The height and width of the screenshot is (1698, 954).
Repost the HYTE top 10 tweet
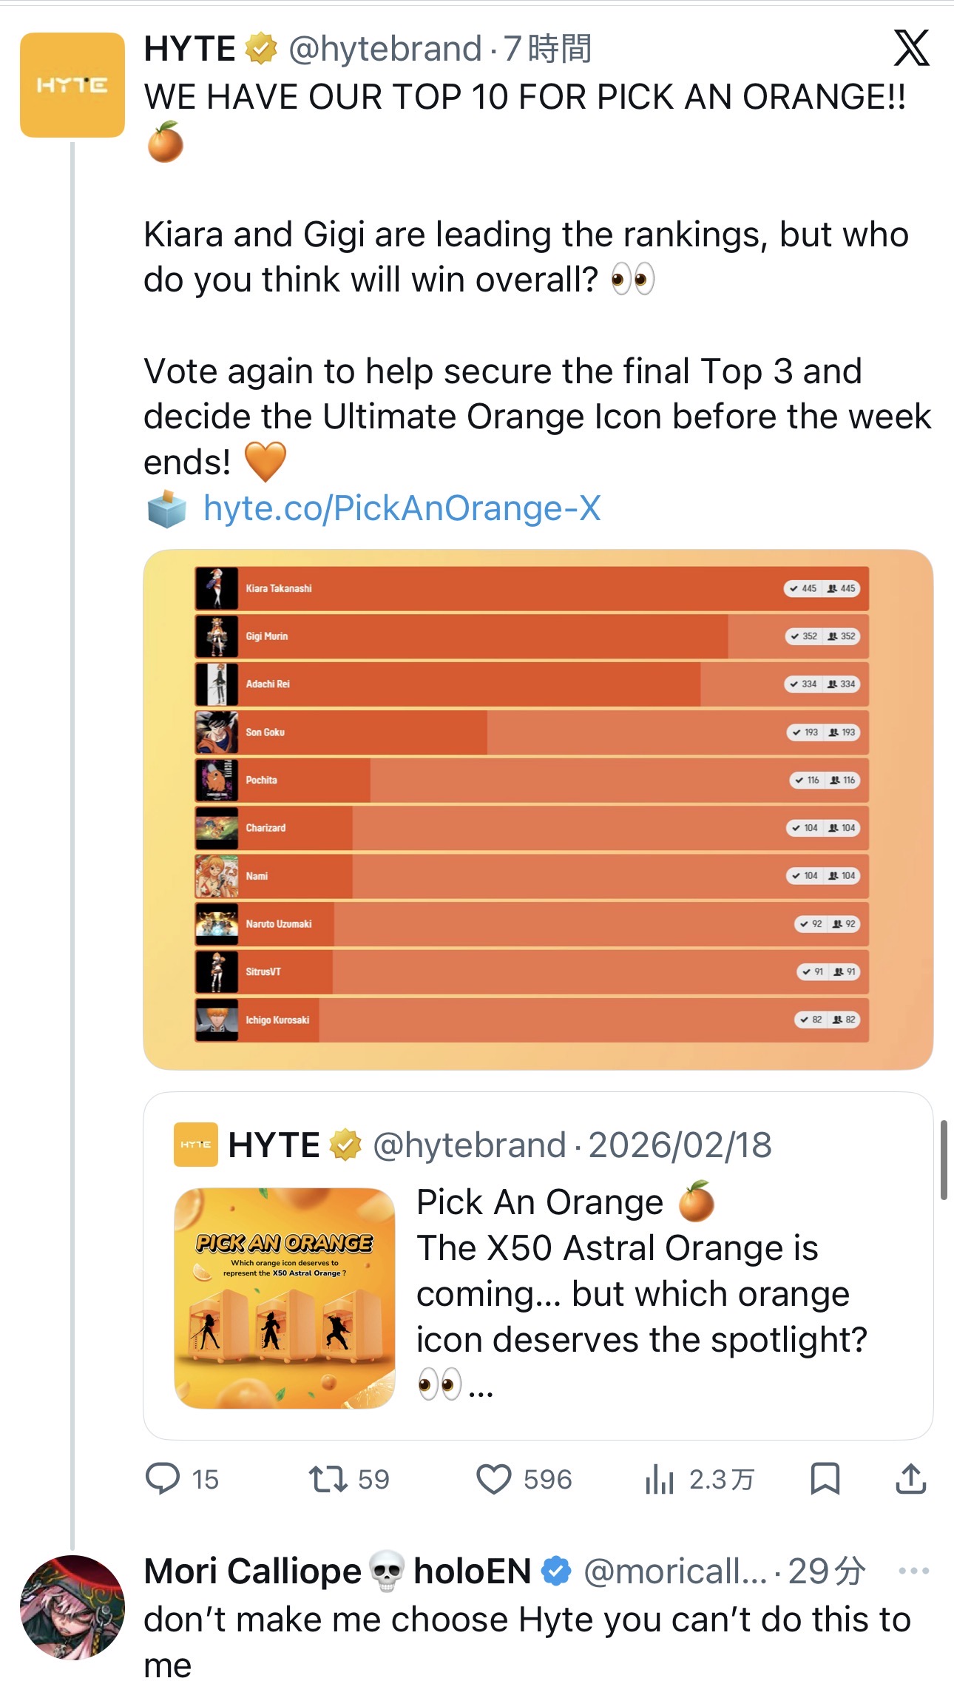coord(328,1478)
